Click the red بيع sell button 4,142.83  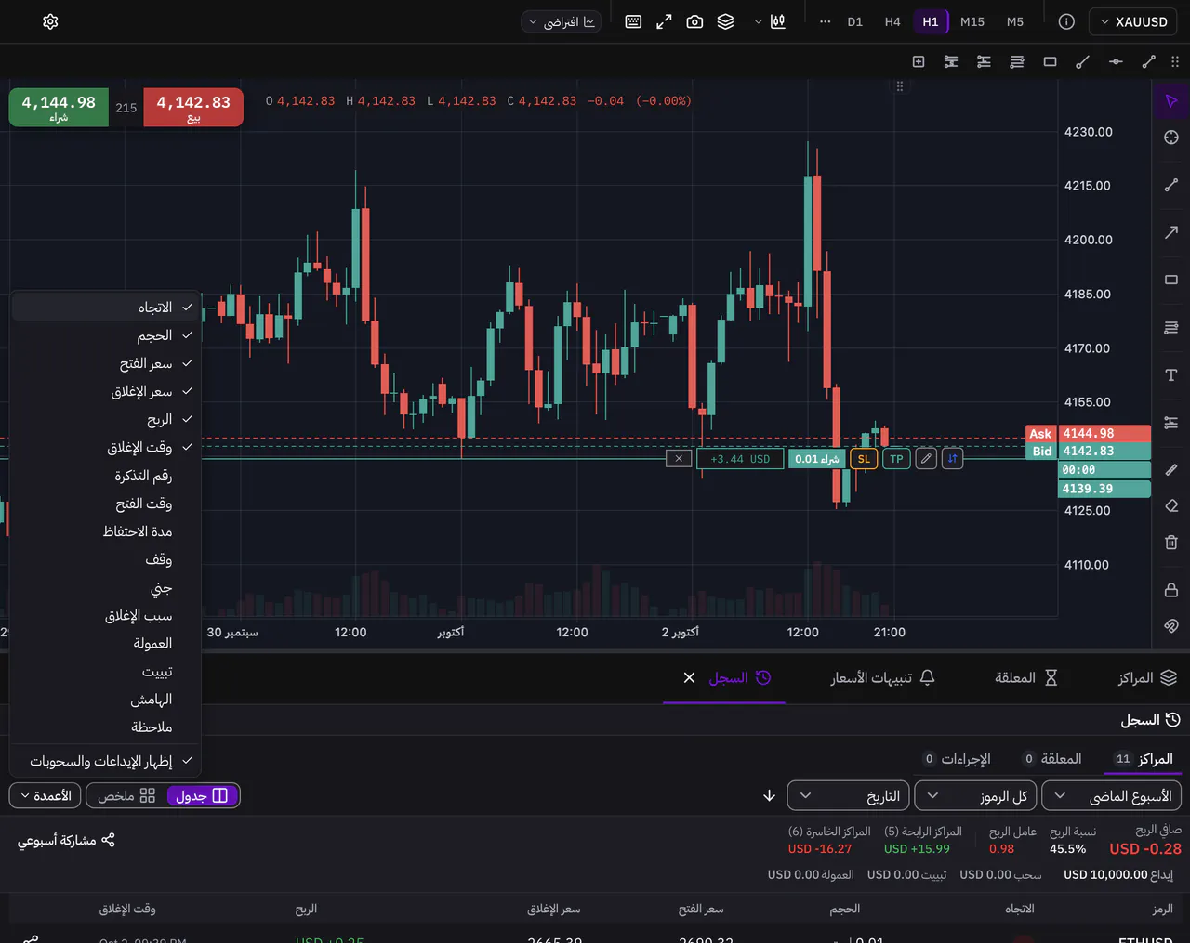coord(193,107)
